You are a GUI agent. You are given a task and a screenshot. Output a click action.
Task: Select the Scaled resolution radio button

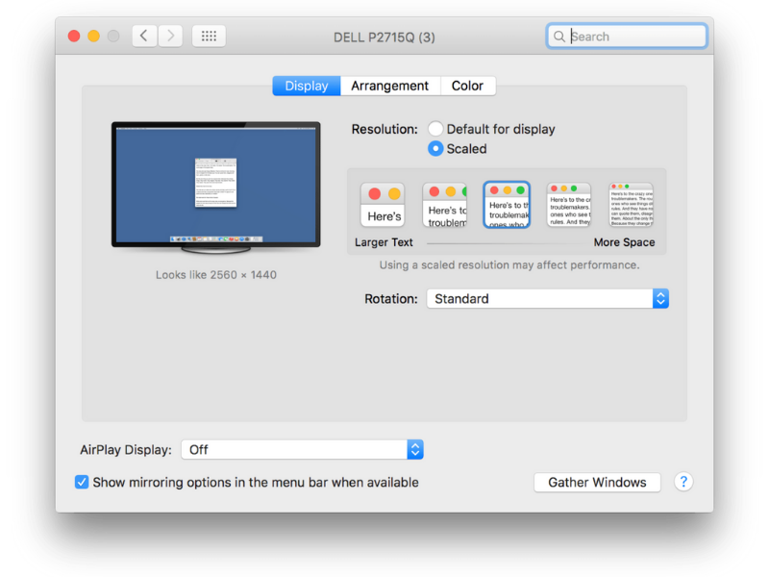pos(435,149)
